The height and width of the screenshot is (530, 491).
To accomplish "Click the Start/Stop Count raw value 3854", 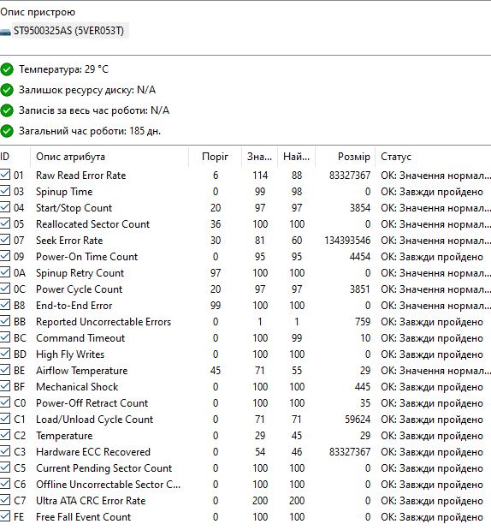I will pos(360,208).
